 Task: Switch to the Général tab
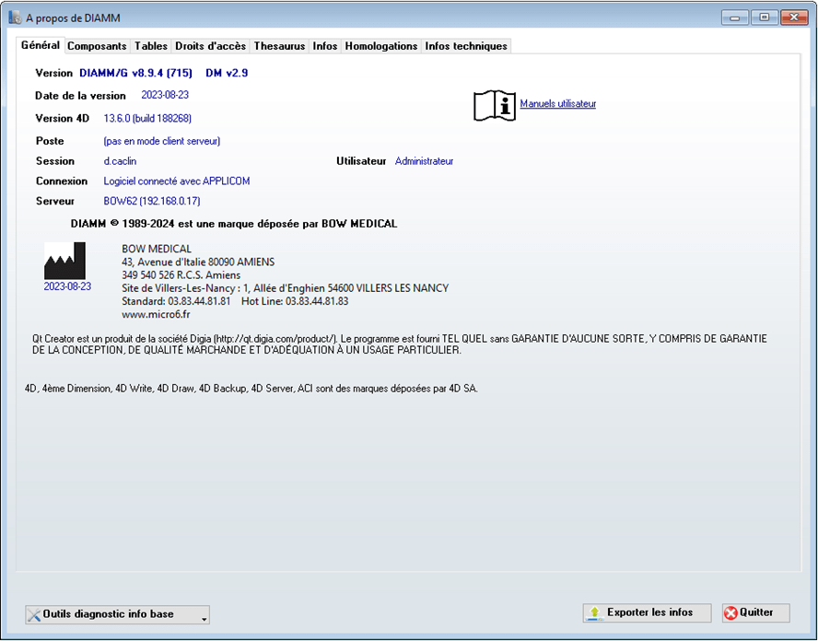pos(41,45)
